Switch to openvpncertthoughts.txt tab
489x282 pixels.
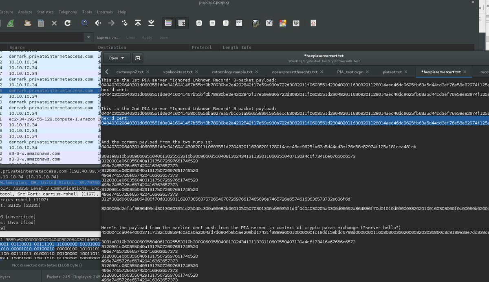295,72
